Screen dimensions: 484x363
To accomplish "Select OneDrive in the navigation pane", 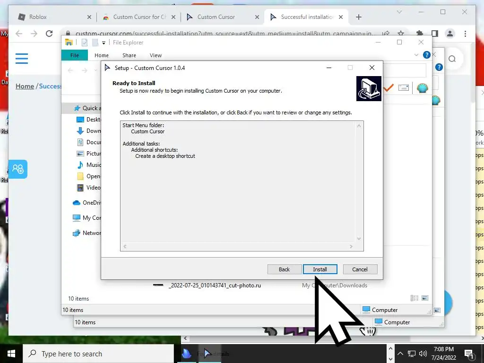I will (86, 202).
